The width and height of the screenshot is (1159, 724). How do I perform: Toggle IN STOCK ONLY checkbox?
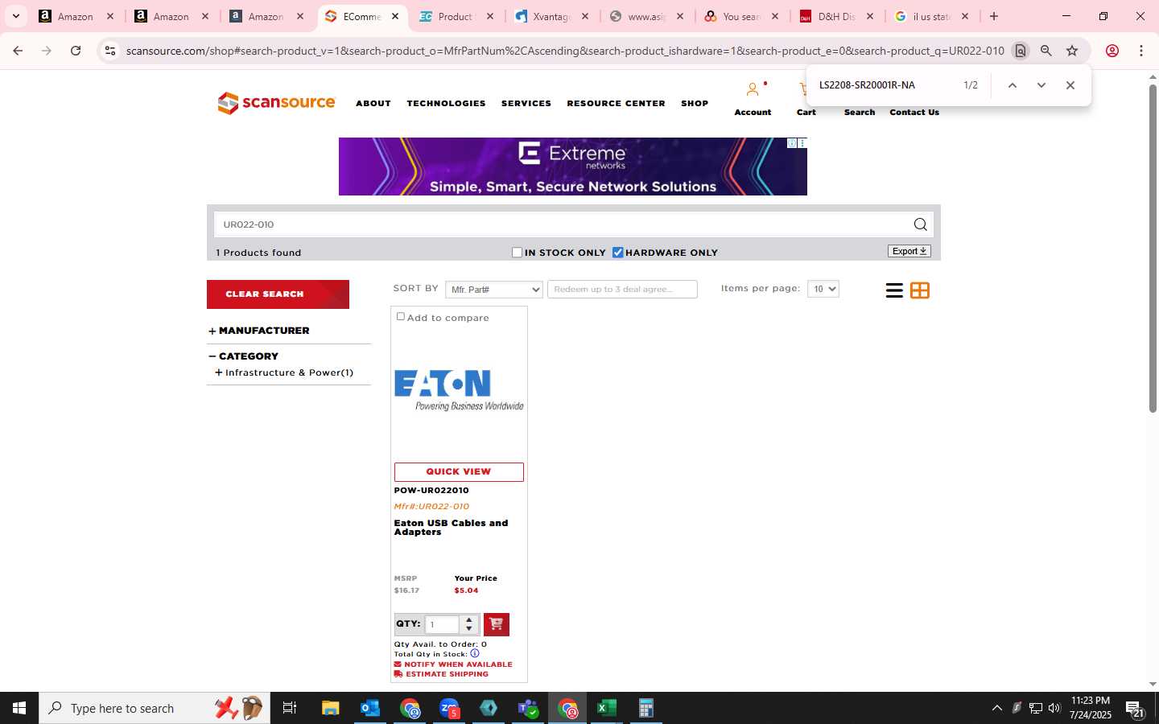[518, 253]
